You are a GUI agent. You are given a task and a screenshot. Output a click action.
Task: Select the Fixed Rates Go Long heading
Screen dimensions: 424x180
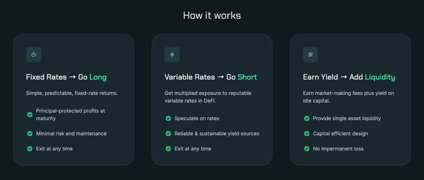[x=66, y=77]
